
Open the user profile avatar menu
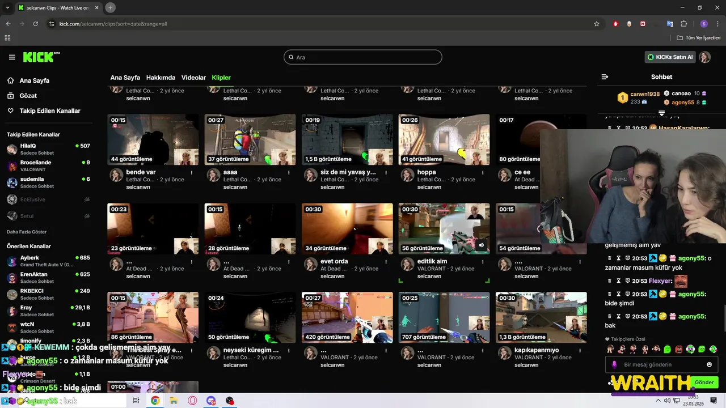[x=705, y=57]
